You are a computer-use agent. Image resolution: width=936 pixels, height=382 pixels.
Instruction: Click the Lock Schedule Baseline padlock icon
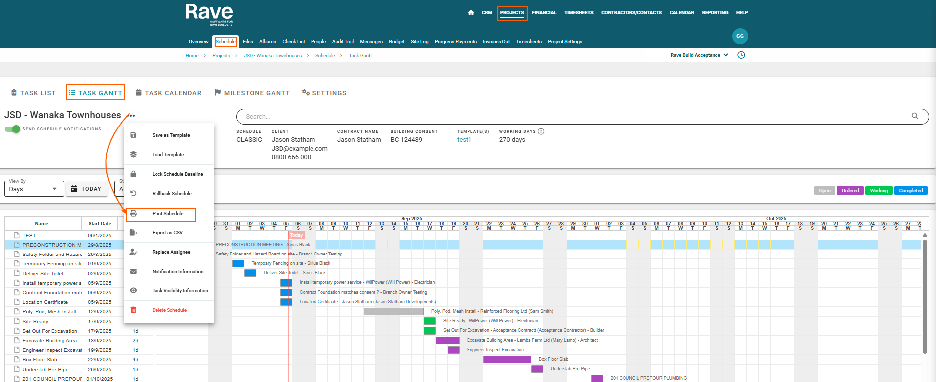[x=133, y=174]
